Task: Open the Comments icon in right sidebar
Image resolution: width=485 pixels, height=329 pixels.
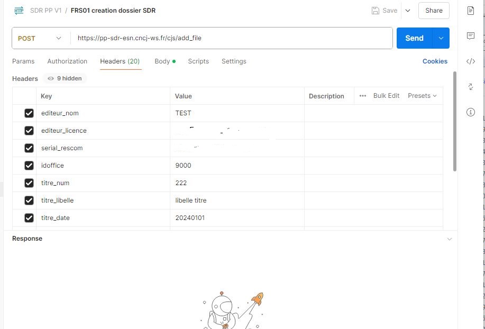Action: [x=471, y=36]
